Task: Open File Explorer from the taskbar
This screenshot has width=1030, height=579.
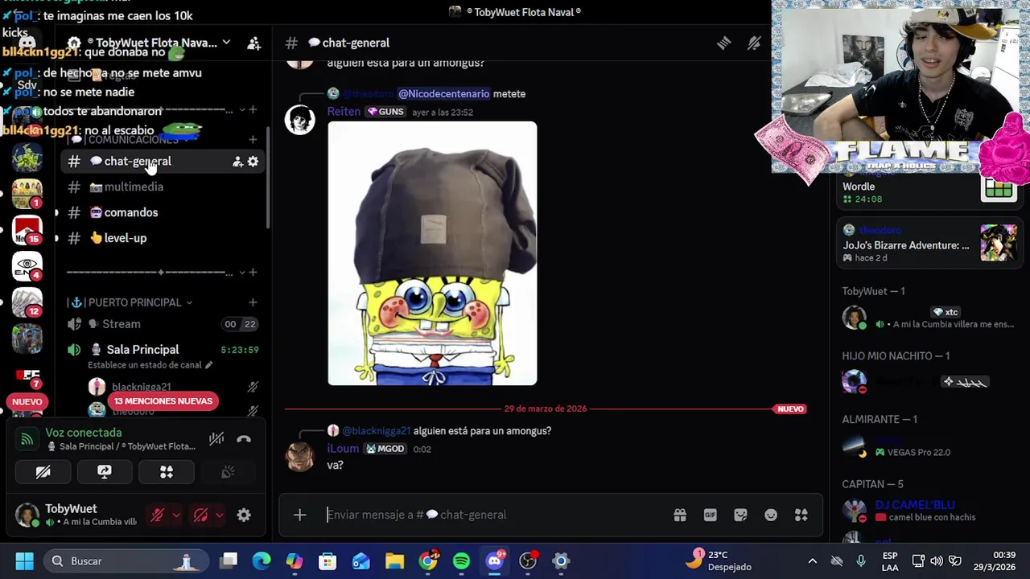Action: (394, 561)
